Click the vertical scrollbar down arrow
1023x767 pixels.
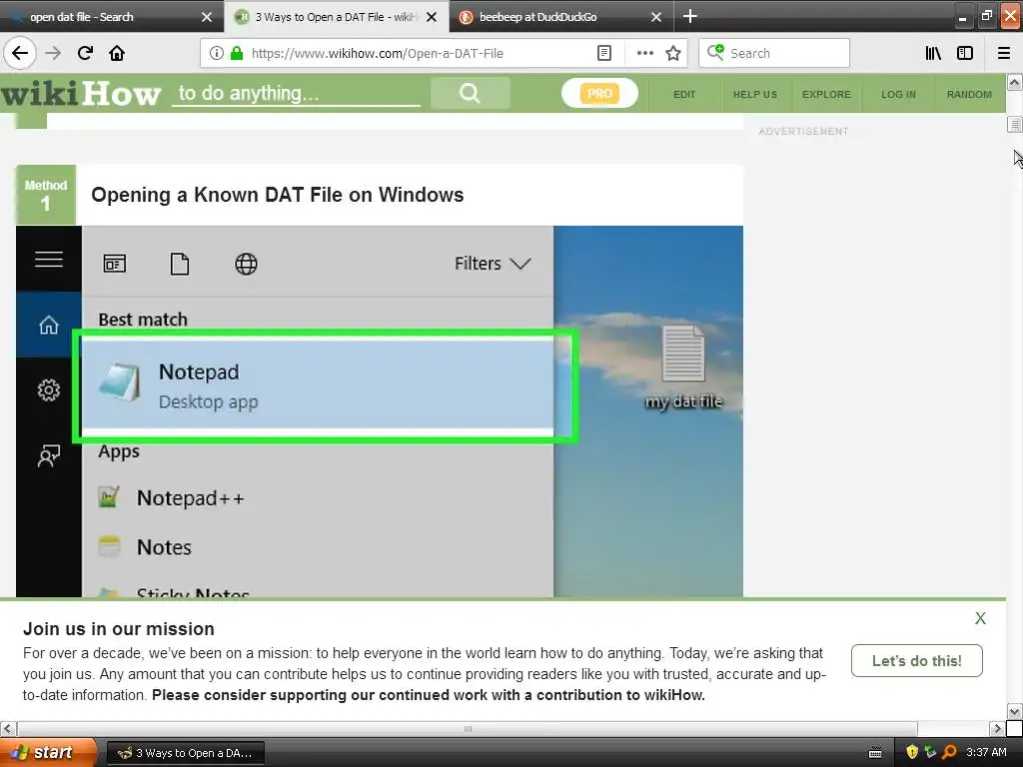click(1014, 711)
